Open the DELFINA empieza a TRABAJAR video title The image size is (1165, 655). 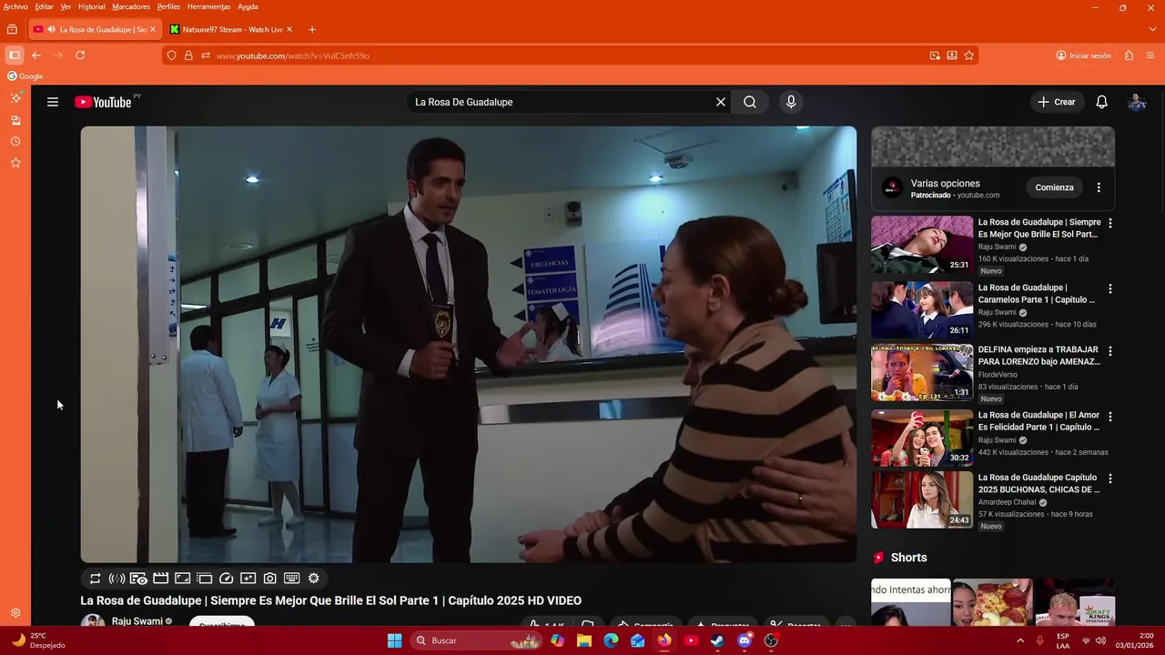tap(1039, 356)
